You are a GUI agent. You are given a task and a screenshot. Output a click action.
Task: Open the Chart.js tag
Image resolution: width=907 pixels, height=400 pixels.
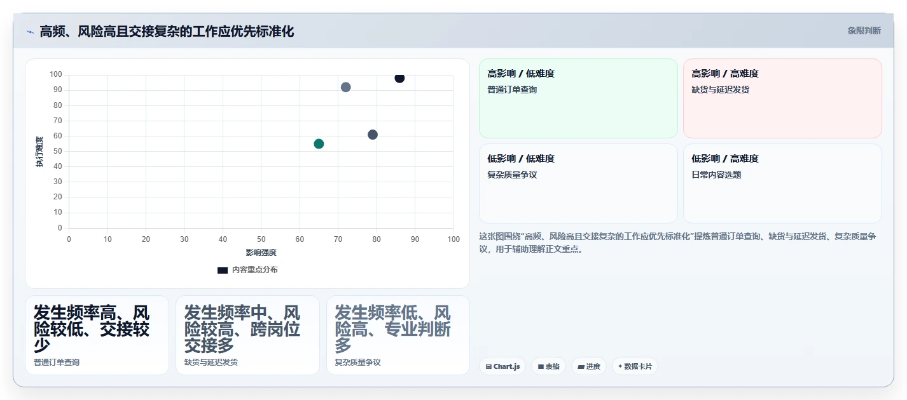click(x=502, y=366)
